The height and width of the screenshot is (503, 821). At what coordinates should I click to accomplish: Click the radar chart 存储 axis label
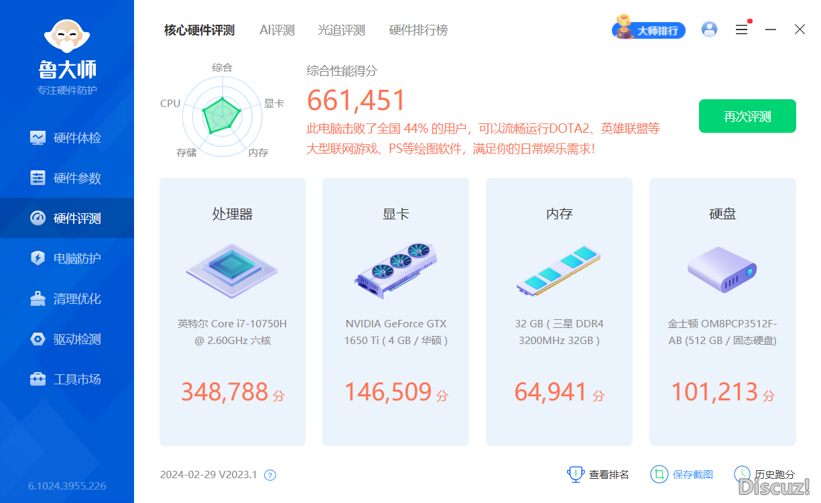pyautogui.click(x=186, y=152)
